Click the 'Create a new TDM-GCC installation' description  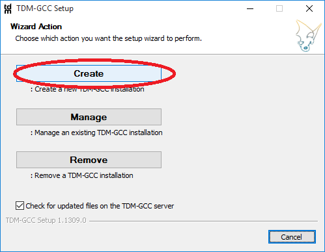coord(87,89)
